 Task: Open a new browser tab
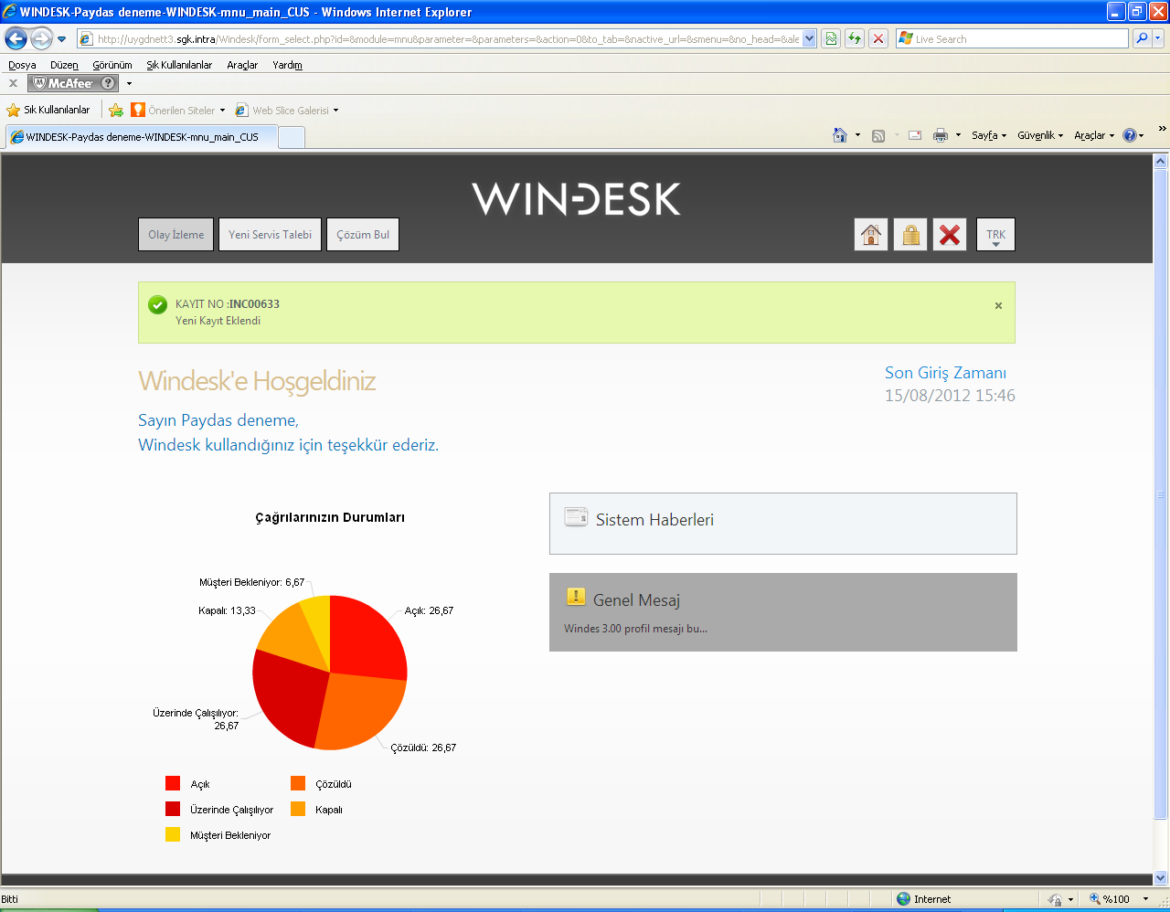(x=291, y=137)
